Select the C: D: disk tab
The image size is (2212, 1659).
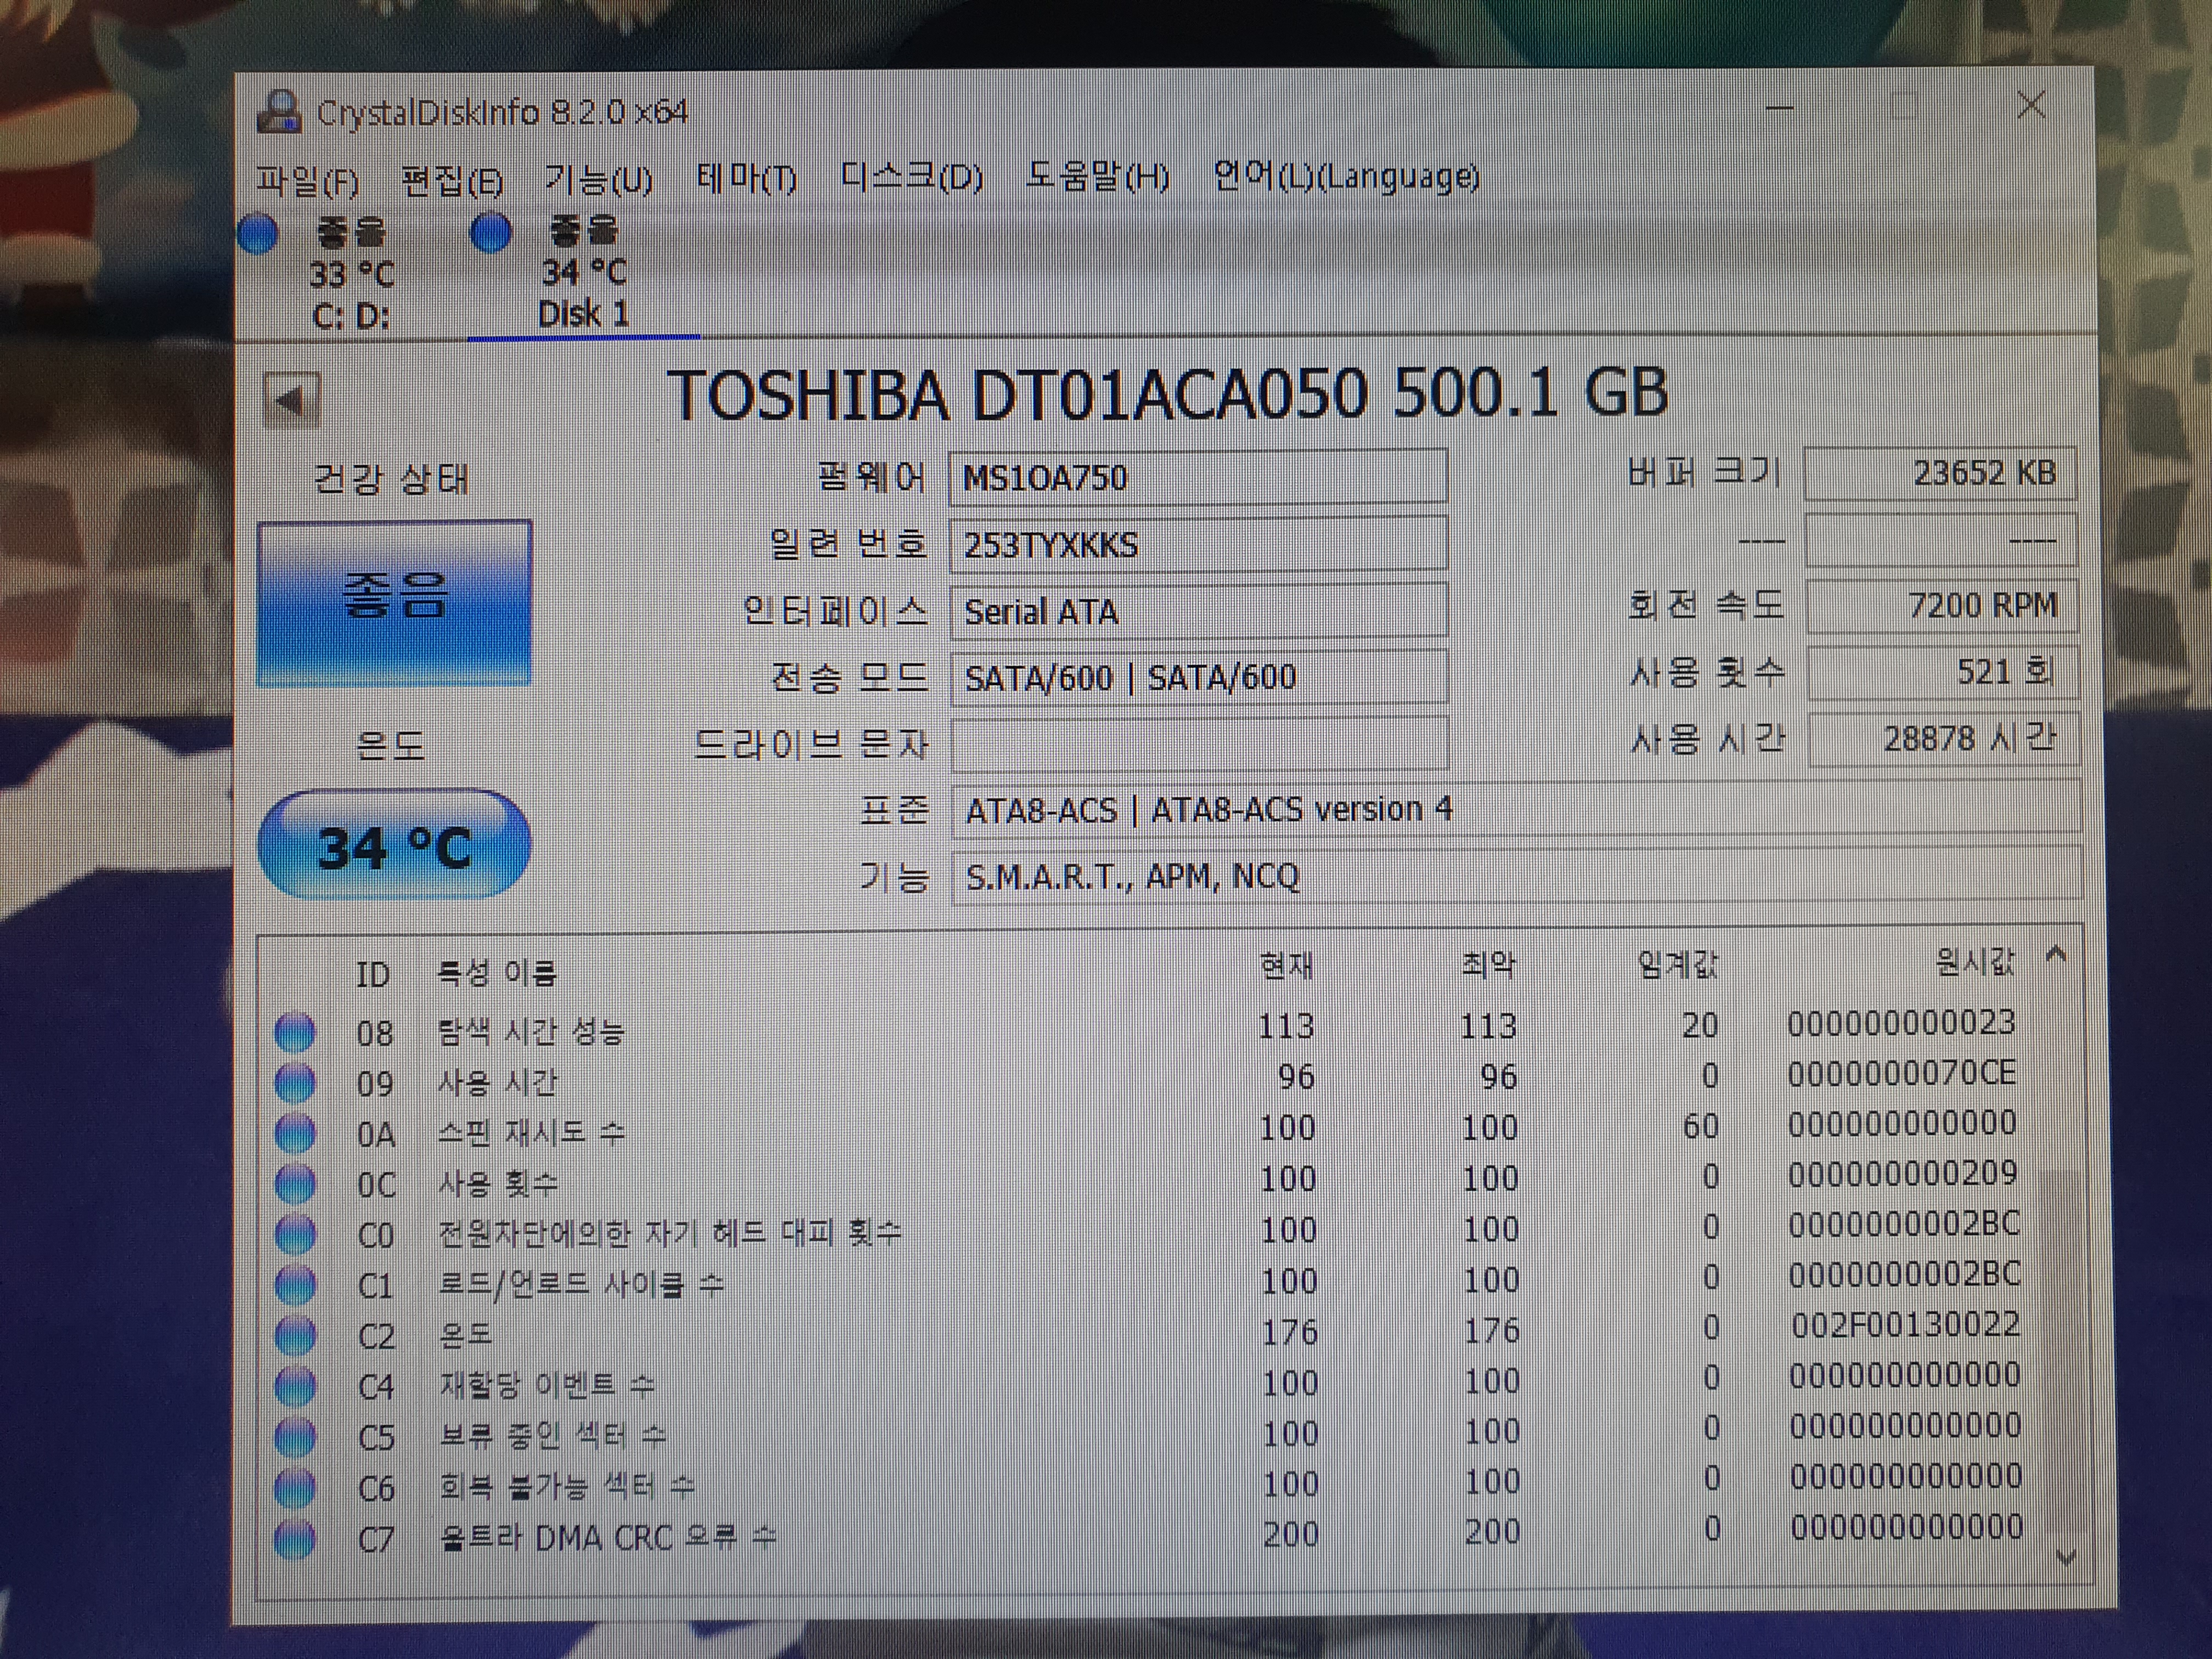click(350, 274)
